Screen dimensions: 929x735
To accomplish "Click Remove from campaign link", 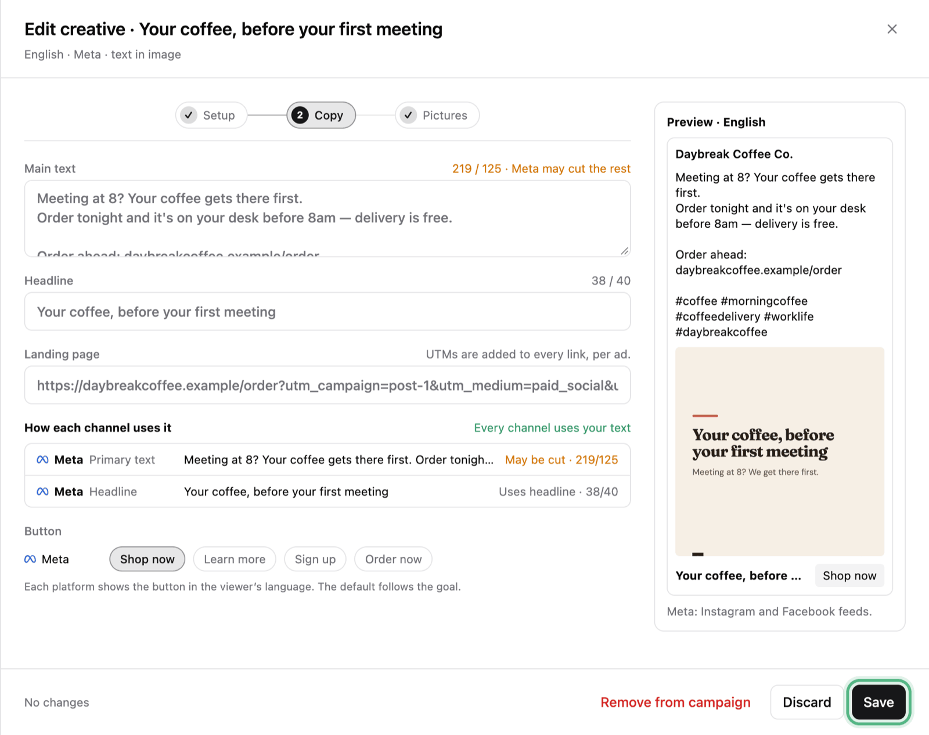I will 675,702.
